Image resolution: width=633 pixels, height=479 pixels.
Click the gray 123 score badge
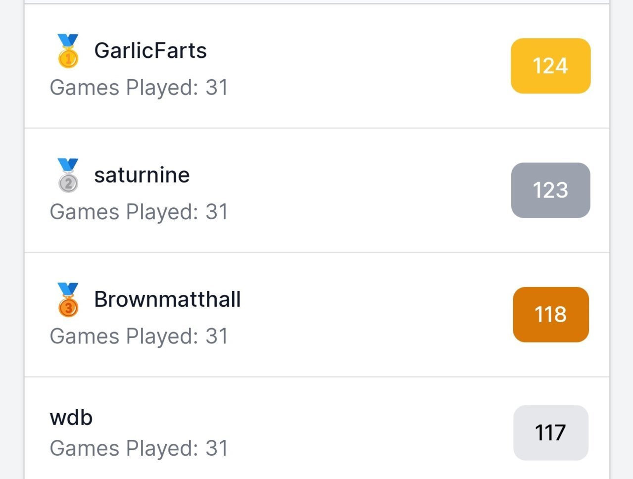(550, 190)
